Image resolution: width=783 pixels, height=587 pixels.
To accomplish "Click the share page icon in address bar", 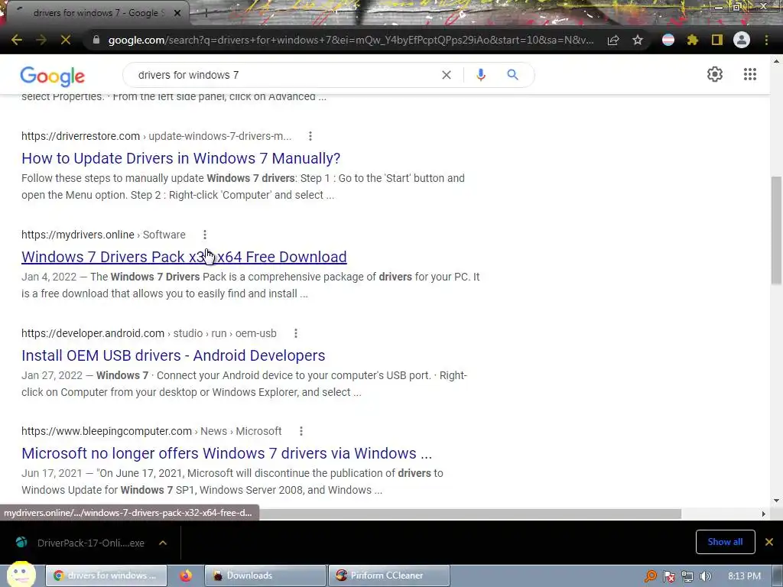I will [x=613, y=40].
